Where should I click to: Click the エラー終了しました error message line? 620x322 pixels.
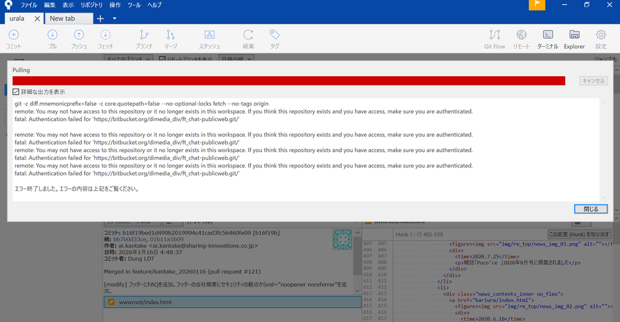(x=77, y=189)
